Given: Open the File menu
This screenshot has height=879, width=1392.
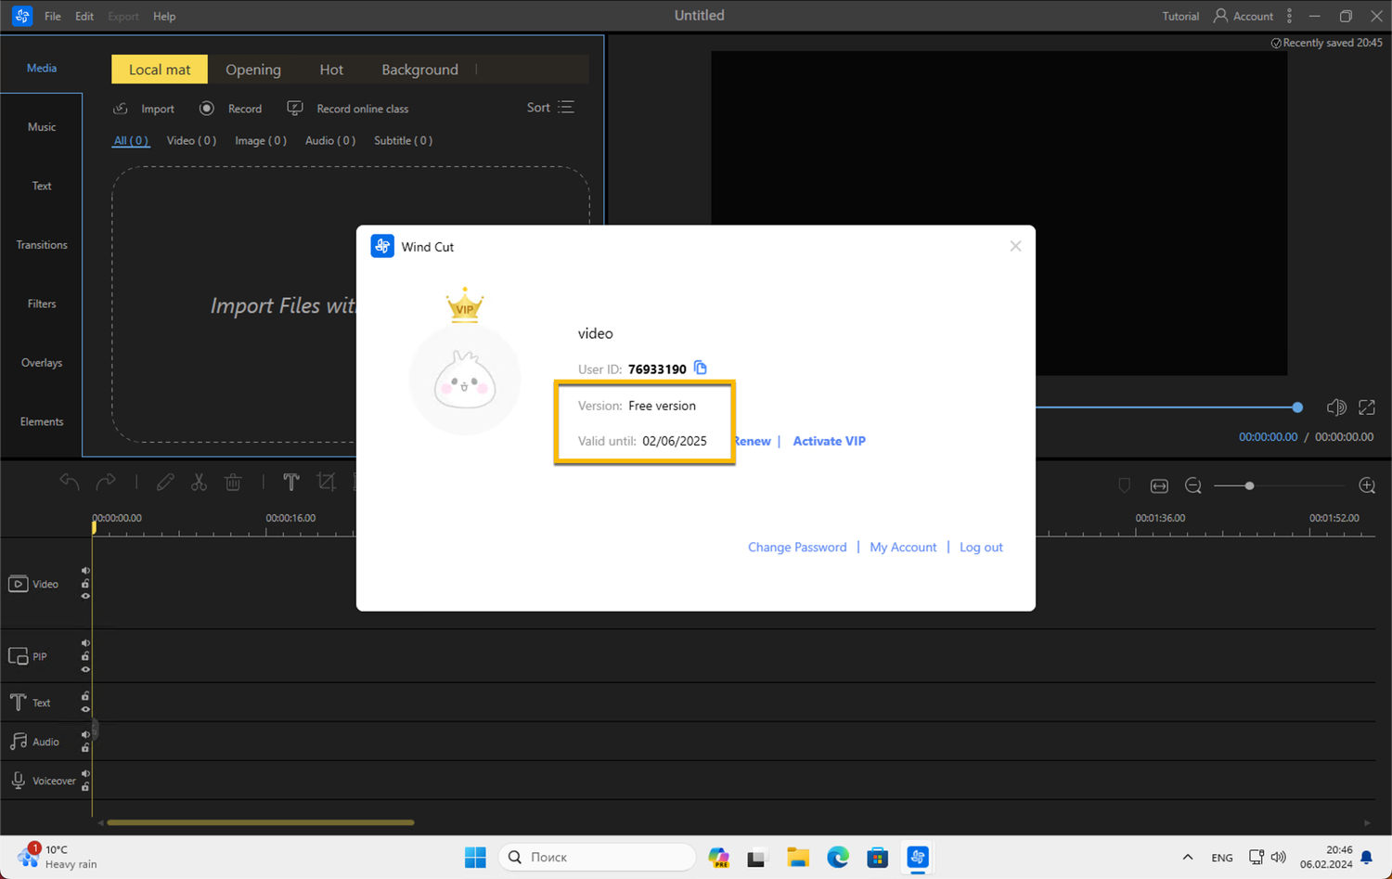Looking at the screenshot, I should point(53,16).
